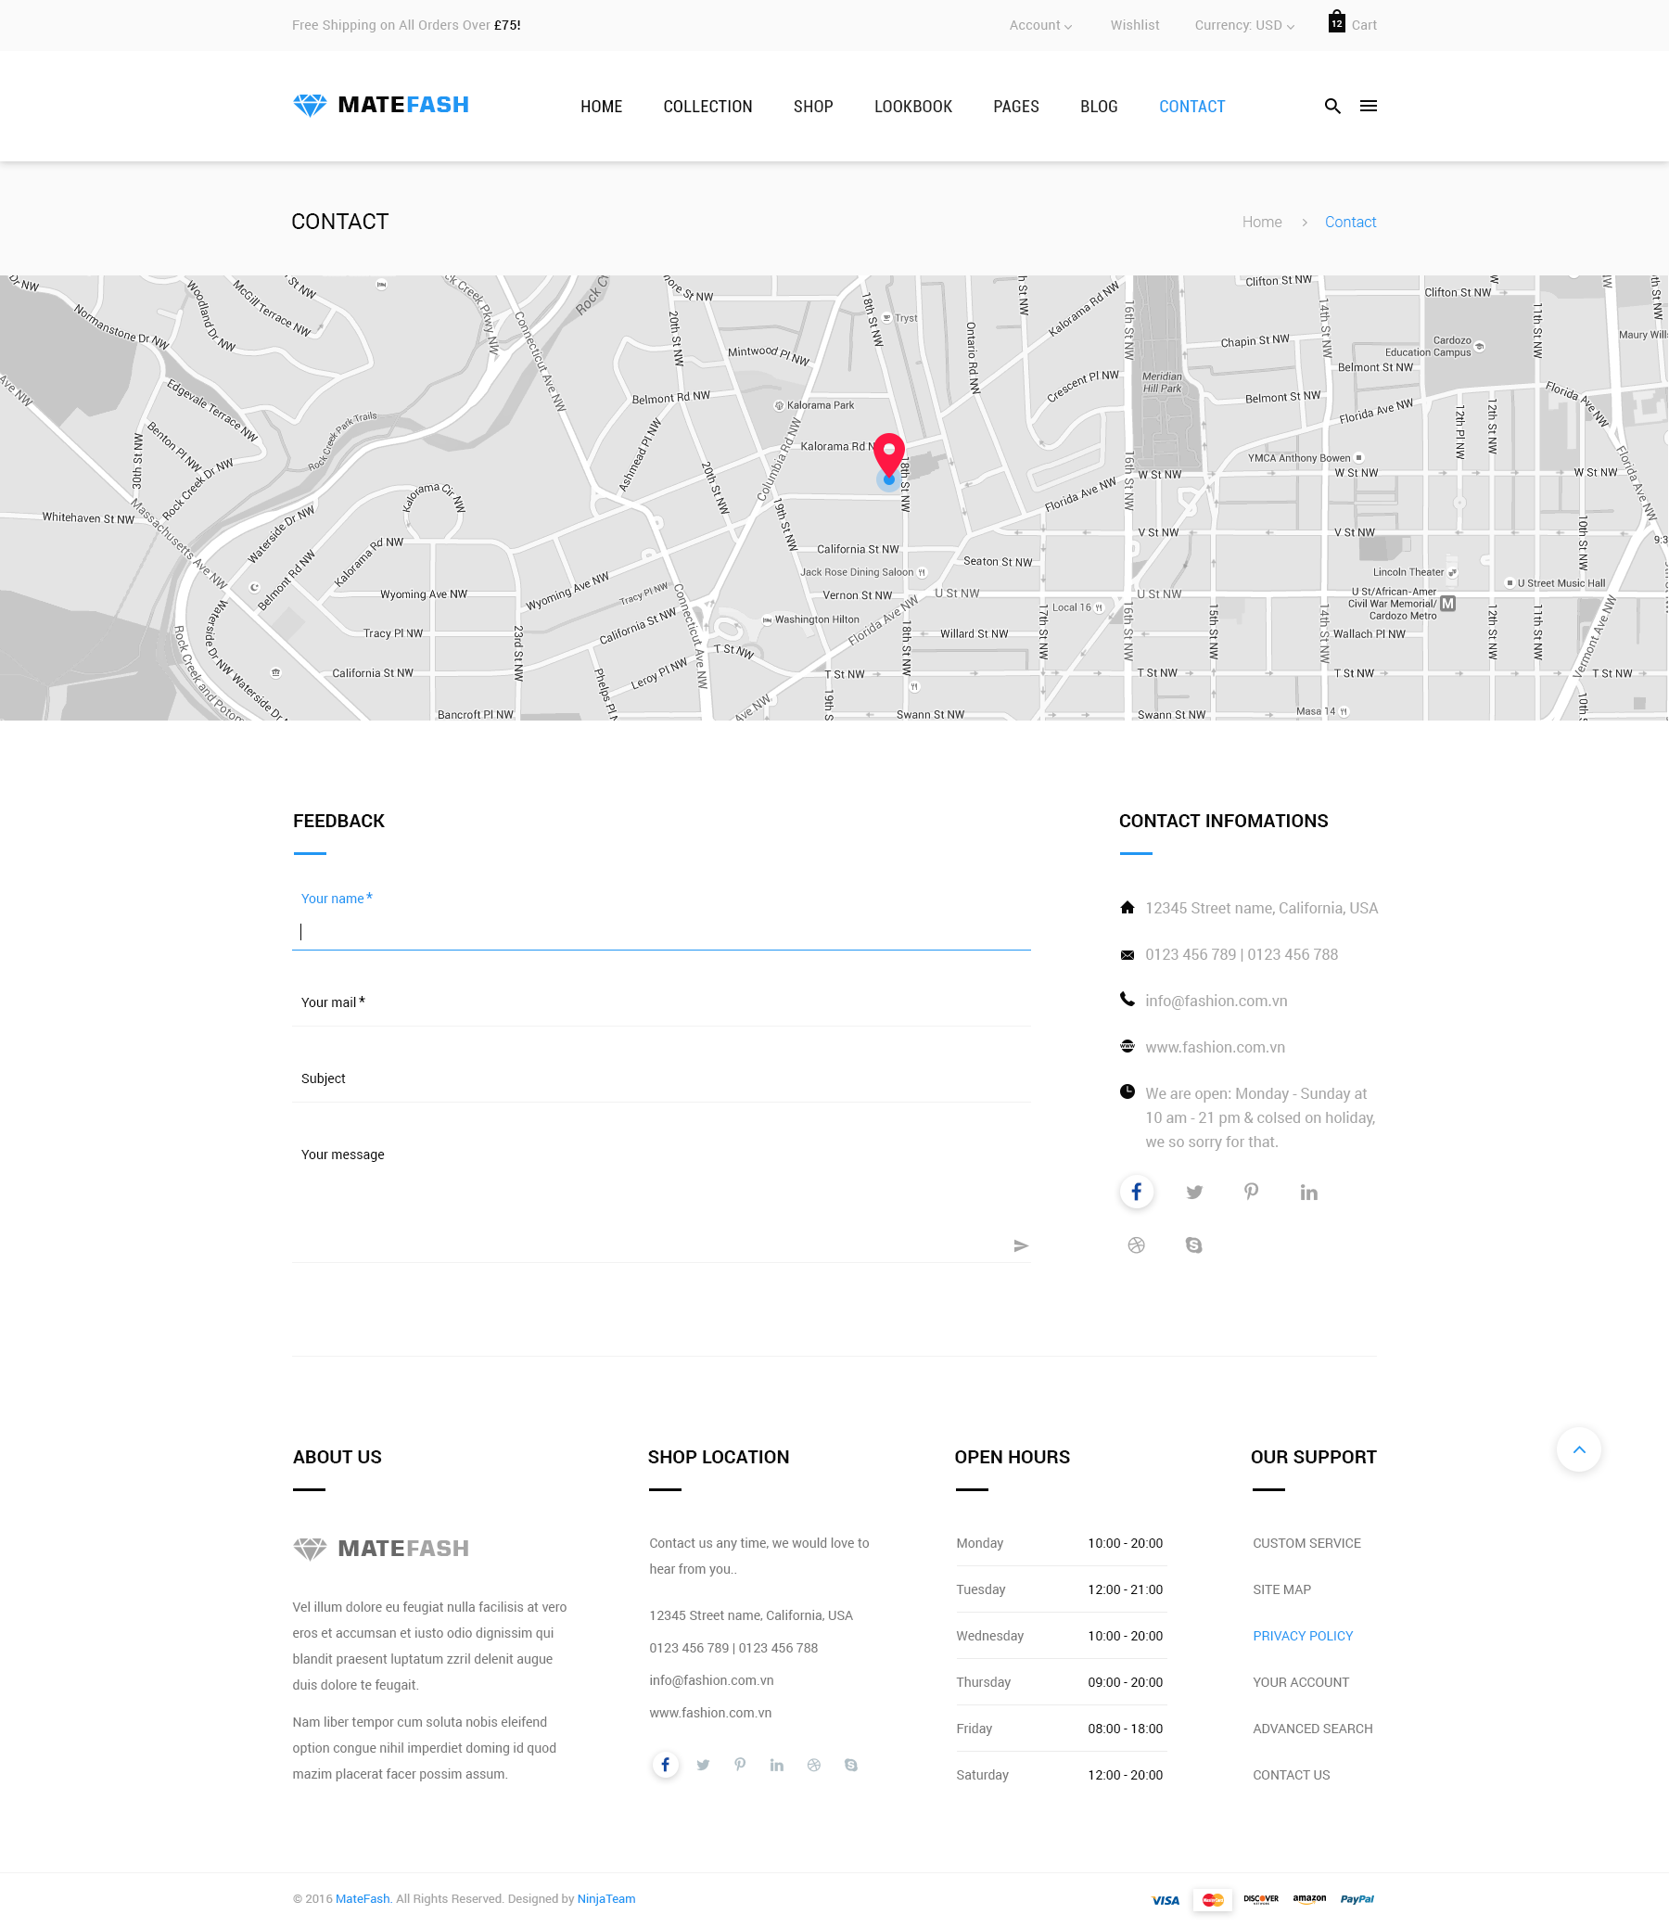Open the Wishlist link
Viewport: 1669px width, 1927px height.
click(1134, 25)
